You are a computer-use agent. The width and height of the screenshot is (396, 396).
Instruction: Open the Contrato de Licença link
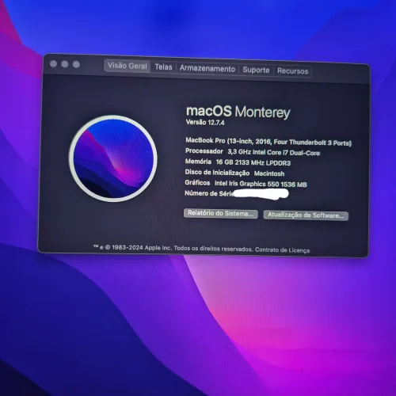click(282, 250)
